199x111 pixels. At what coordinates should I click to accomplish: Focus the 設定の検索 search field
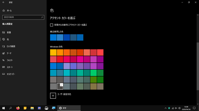[x=23, y=17]
